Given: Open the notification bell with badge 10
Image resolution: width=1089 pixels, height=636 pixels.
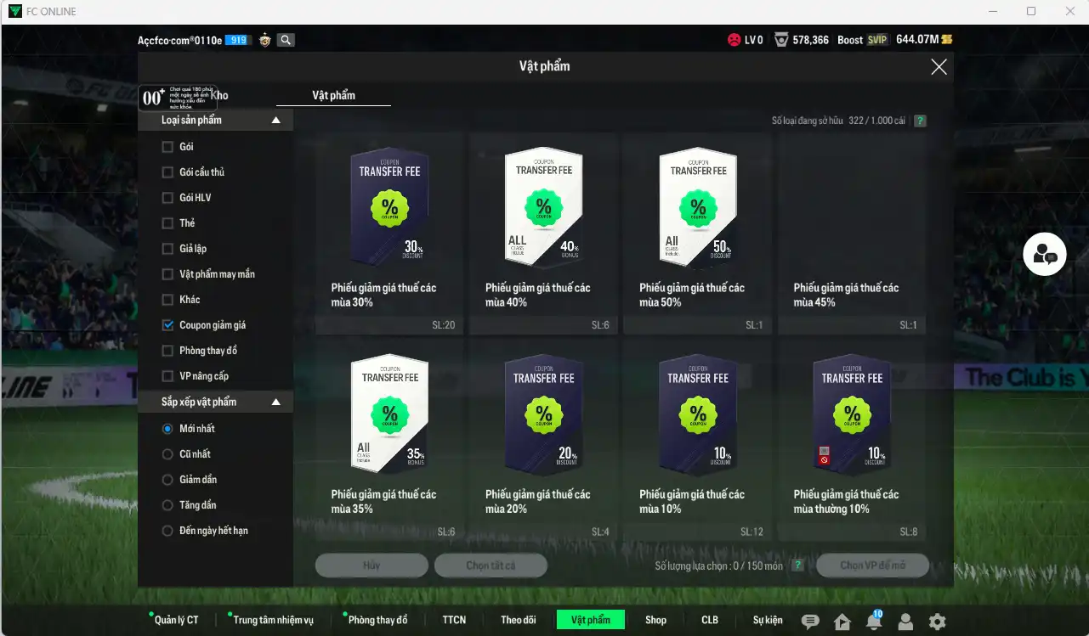Looking at the screenshot, I should click(873, 621).
